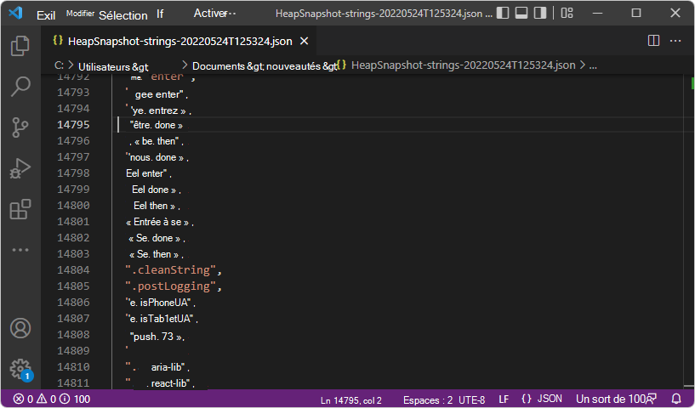
Task: Click the "Entrée à se" line text
Action: [160, 222]
